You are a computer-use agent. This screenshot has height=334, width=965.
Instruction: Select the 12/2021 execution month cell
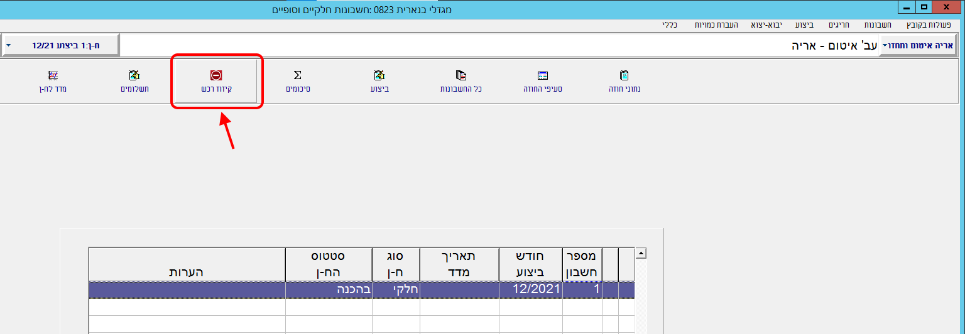click(531, 289)
